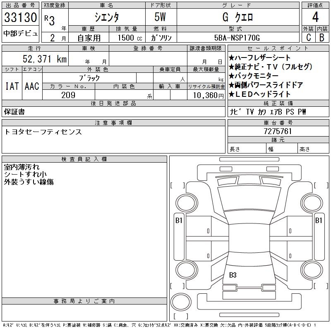Select sales point LEDヘッドライト

(x=259, y=94)
